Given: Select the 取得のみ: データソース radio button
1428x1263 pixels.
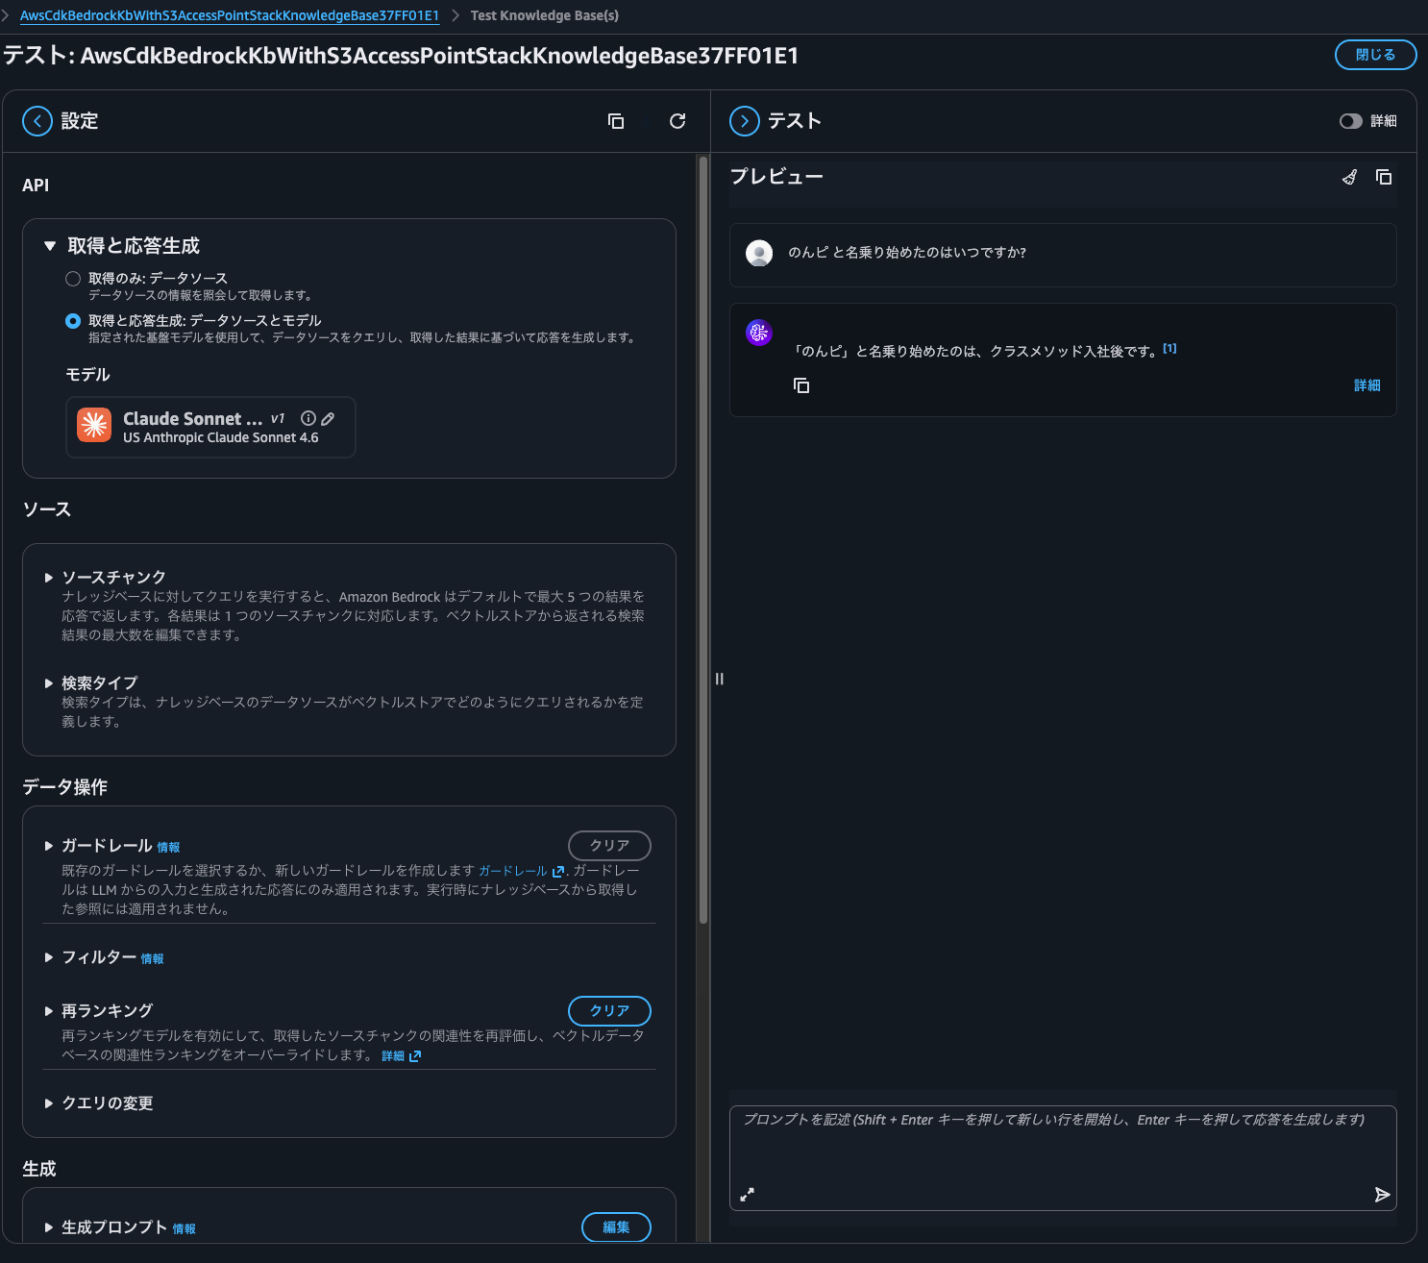Looking at the screenshot, I should [73, 279].
